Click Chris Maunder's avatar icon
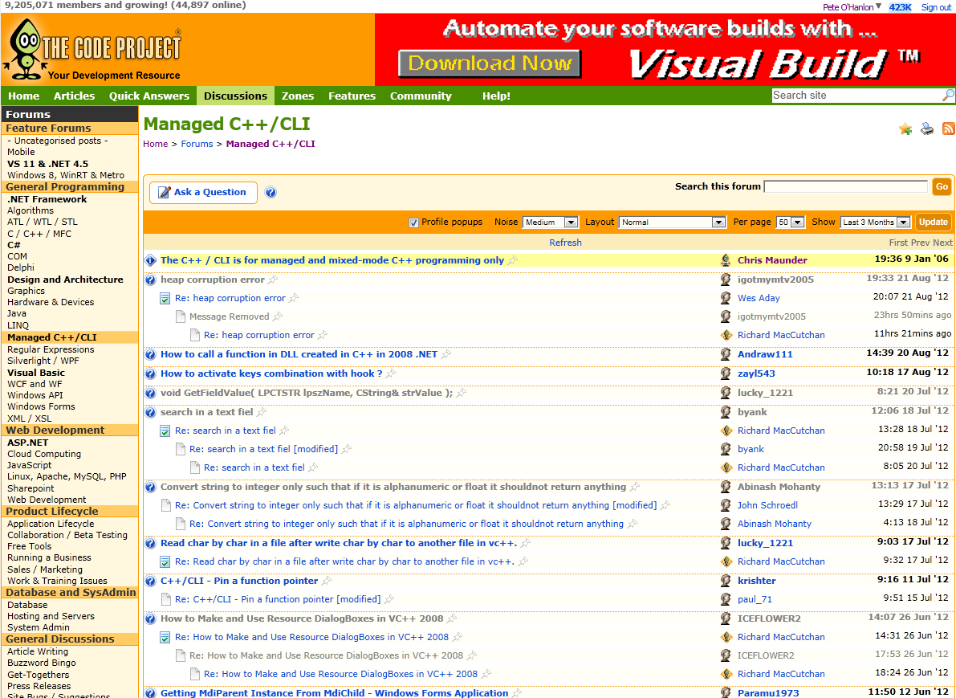This screenshot has height=698, width=956. point(726,260)
